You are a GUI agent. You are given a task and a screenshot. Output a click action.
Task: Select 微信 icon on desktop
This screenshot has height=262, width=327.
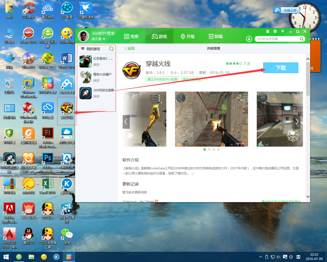point(67,236)
